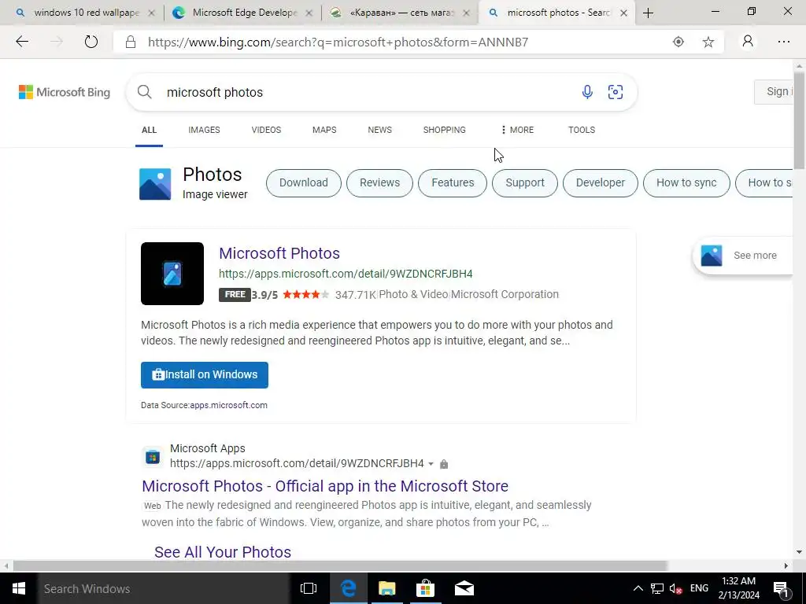This screenshot has width=806, height=604.
Task: Switch to the Караван tab
Action: [401, 13]
